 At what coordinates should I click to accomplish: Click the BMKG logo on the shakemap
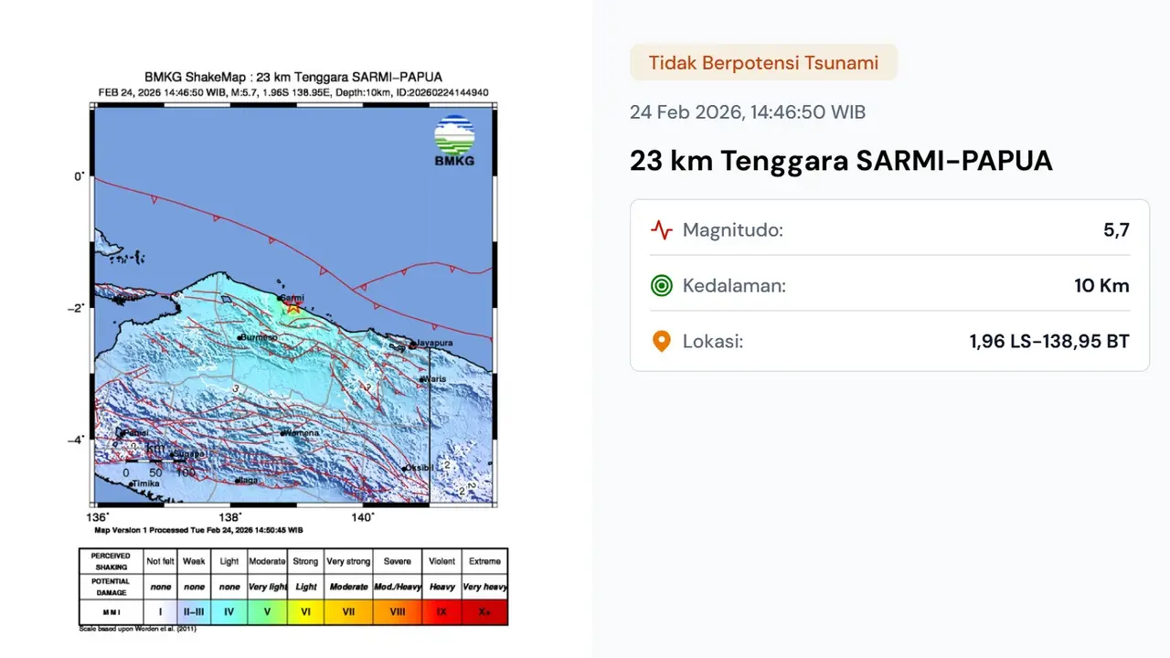[454, 142]
